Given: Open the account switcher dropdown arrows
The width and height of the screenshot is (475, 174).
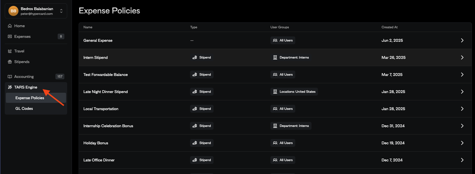Looking at the screenshot, I should [x=61, y=11].
